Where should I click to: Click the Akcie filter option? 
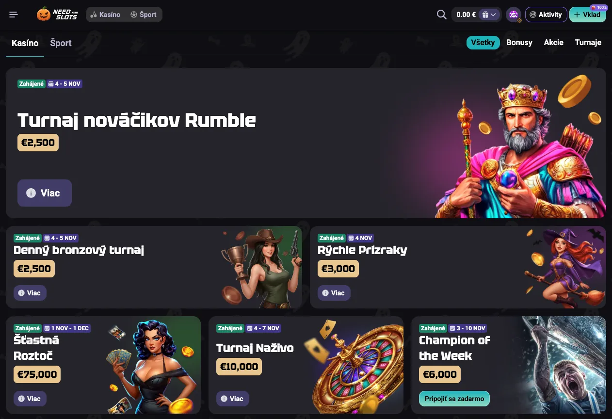(x=554, y=43)
